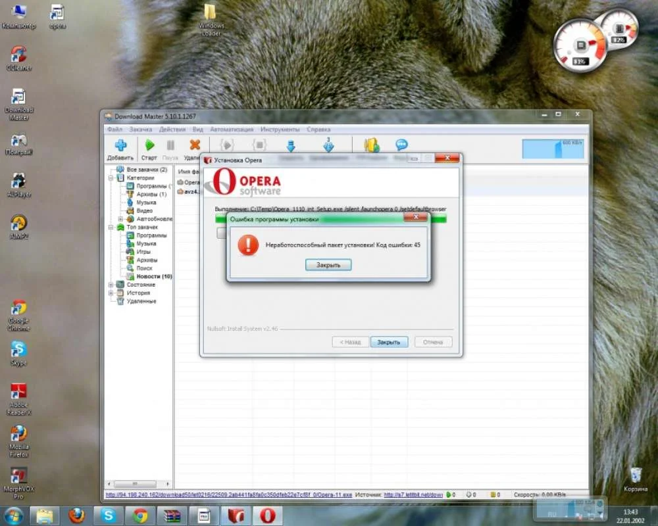This screenshot has width=658, height=526.
Task: Open Windows Explorer from the taskbar
Action: point(45,516)
